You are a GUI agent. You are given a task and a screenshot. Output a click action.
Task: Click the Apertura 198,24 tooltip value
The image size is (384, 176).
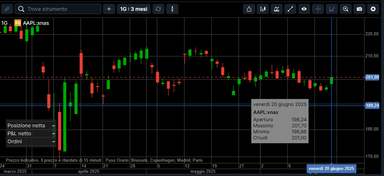tap(299, 120)
